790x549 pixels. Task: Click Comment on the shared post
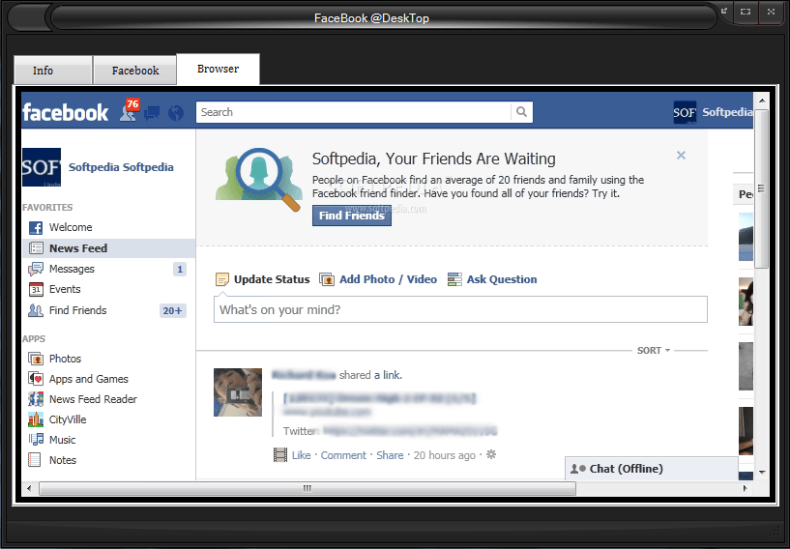[x=343, y=455]
